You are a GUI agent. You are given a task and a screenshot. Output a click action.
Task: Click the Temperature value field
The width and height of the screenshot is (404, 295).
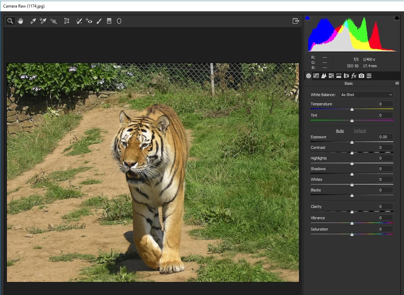click(386, 104)
